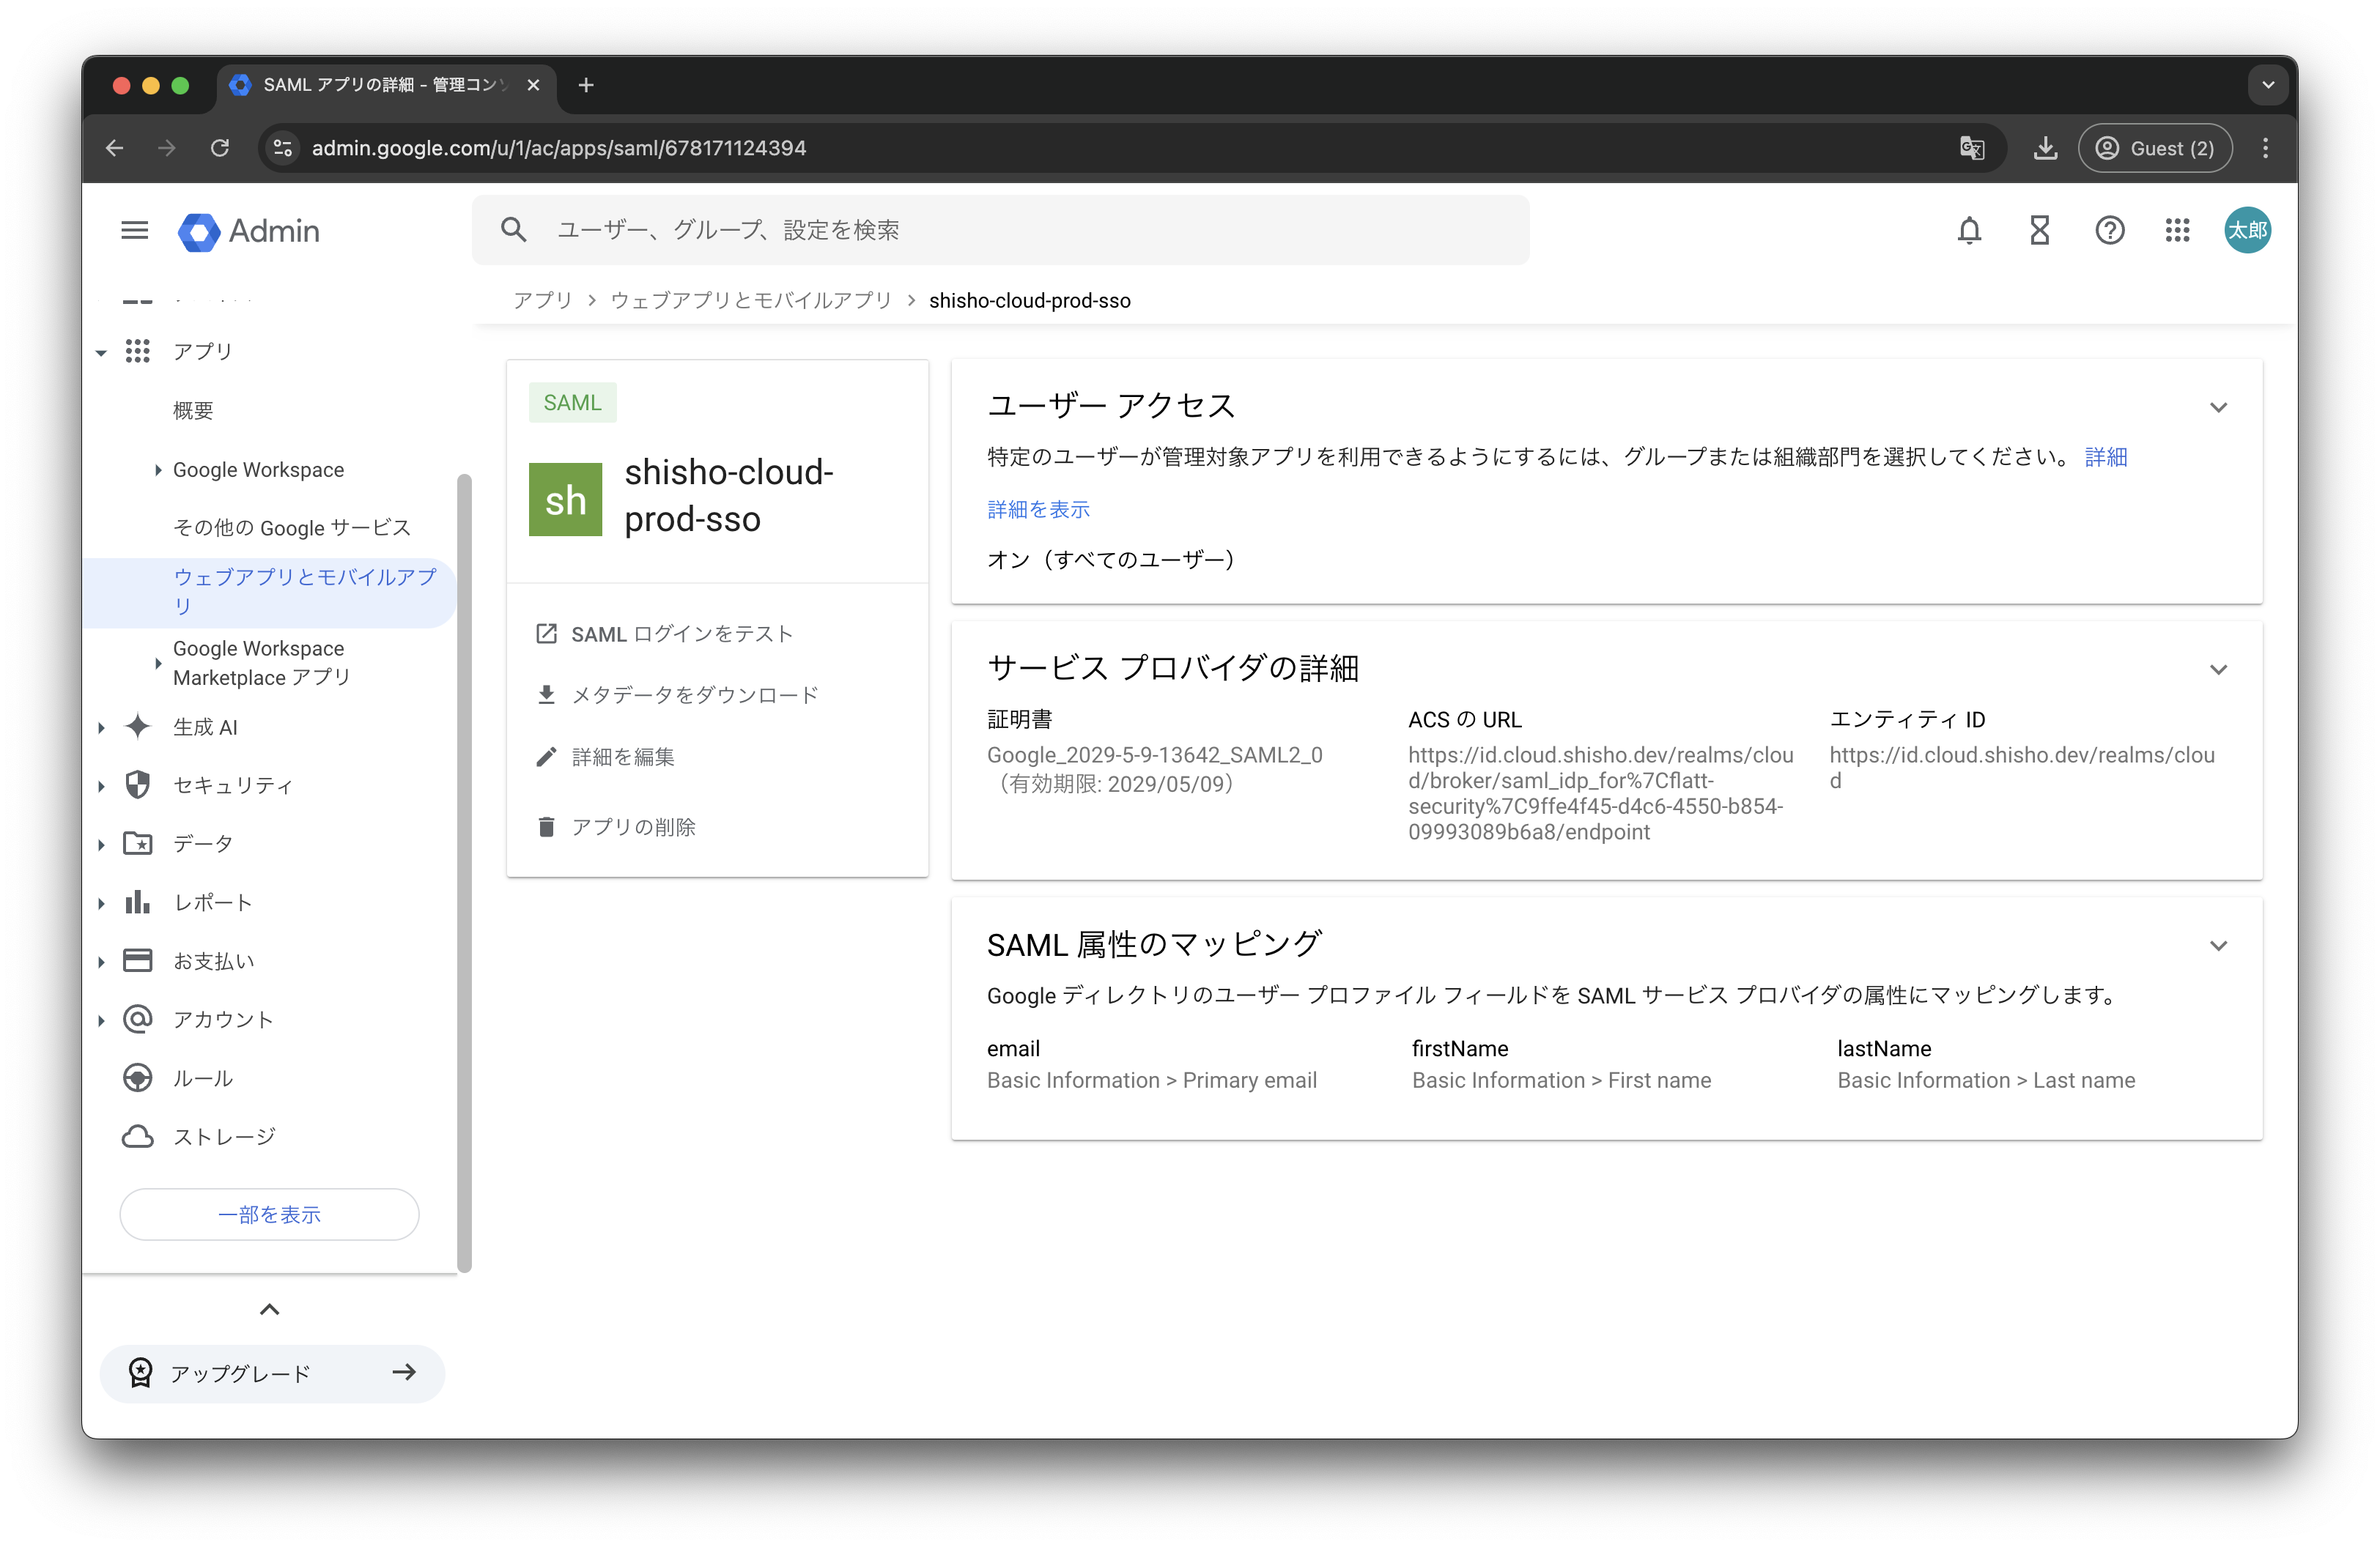
Task: Click ウェブアプリとモバイルアプリ breadcrumb
Action: 751,300
